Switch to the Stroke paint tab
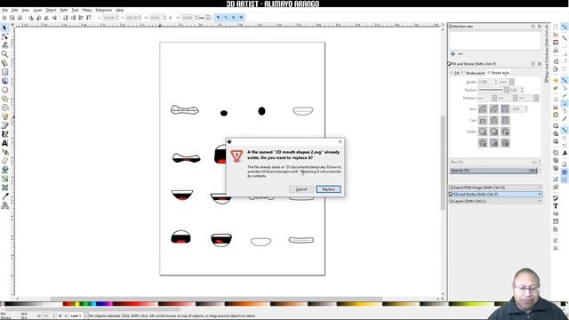The width and height of the screenshot is (569, 320). click(x=473, y=73)
